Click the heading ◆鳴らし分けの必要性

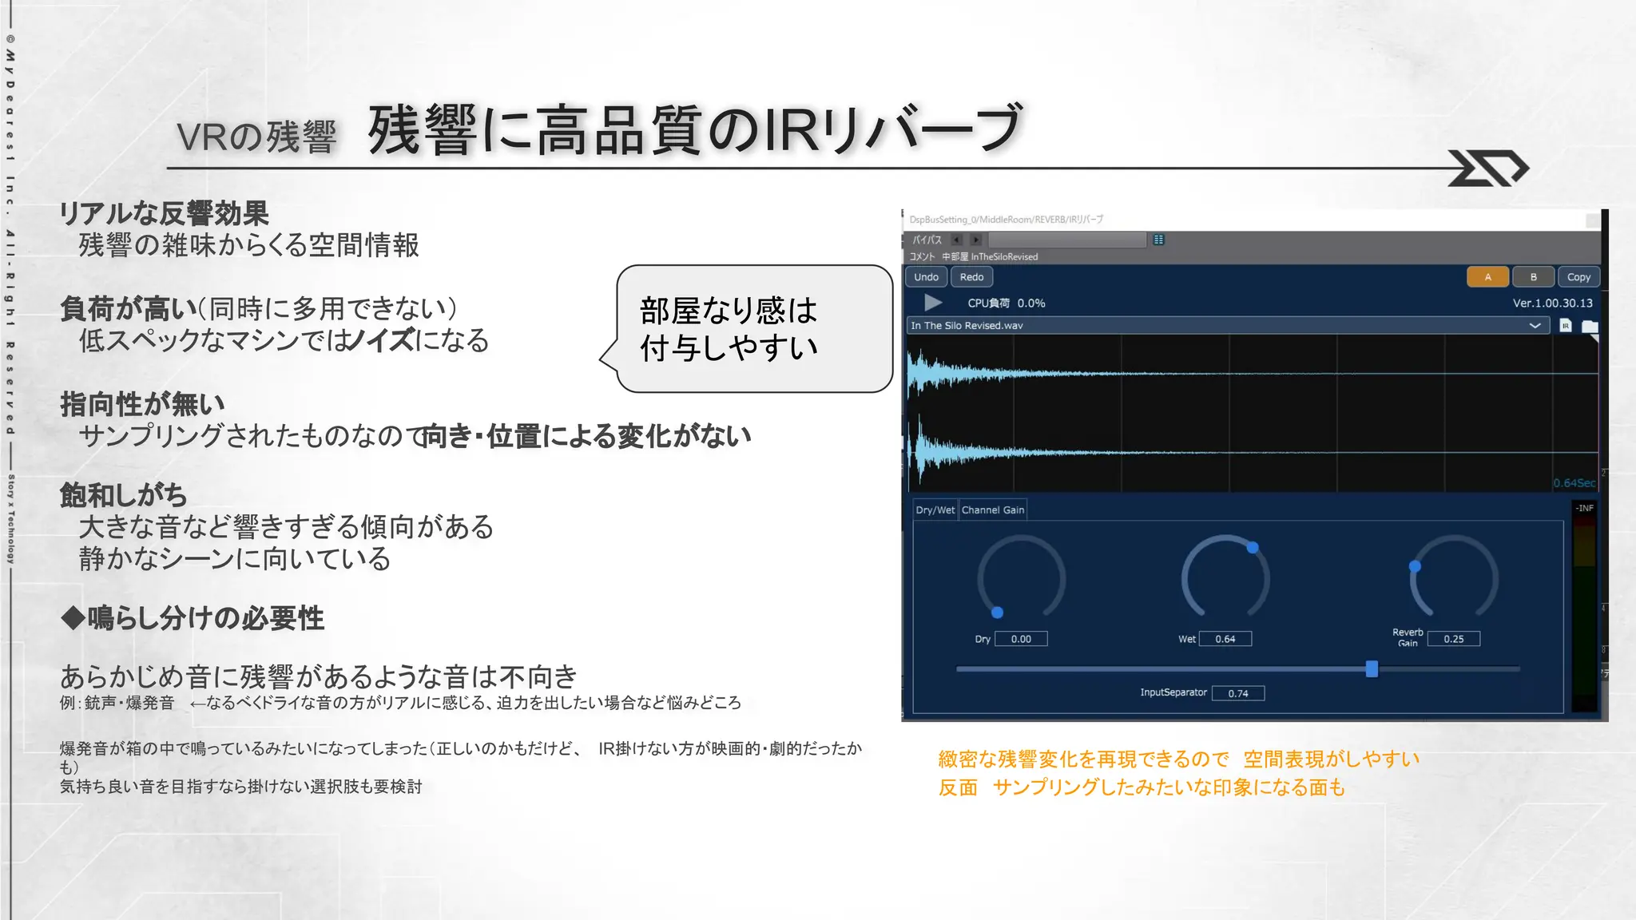pos(193,618)
